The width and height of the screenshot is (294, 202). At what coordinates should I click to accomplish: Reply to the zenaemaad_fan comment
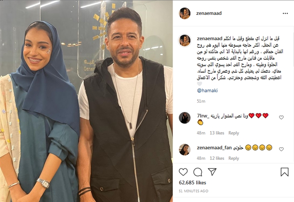[x=234, y=159]
